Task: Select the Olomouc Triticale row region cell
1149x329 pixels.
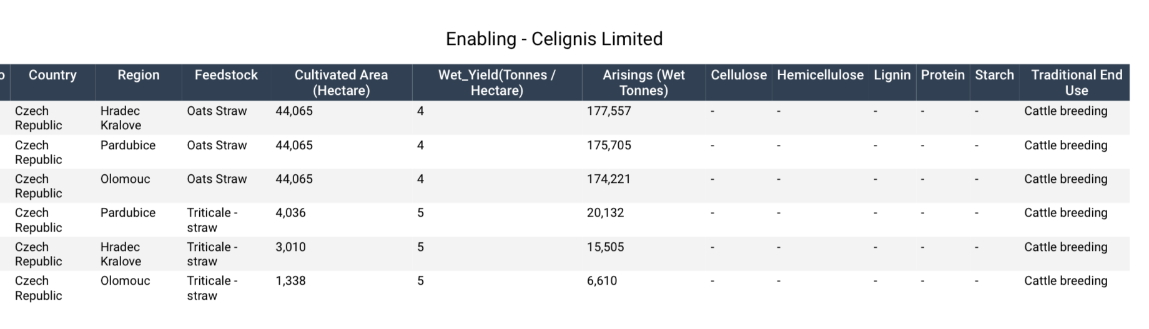Action: click(x=125, y=281)
